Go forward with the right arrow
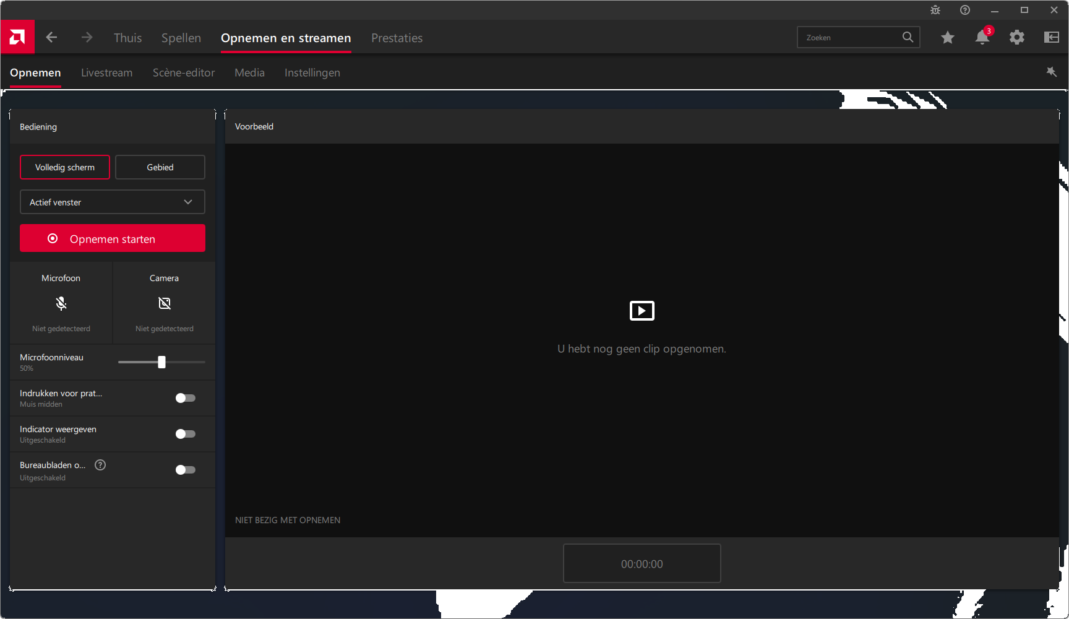Screen dimensions: 1069x619 pyautogui.click(x=87, y=38)
